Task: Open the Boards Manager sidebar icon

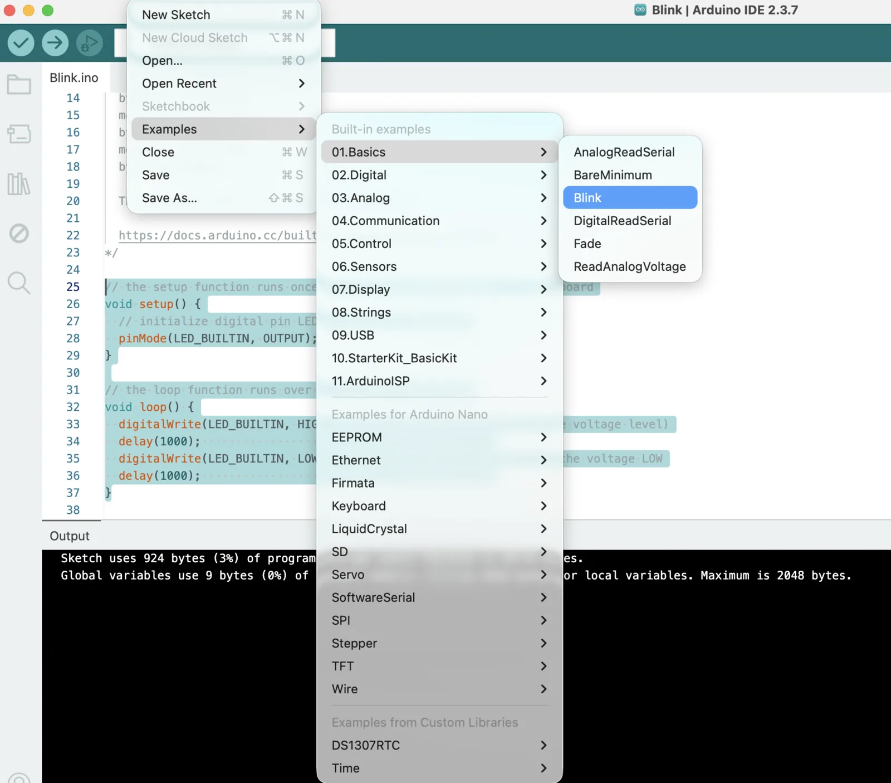Action: tap(19, 134)
